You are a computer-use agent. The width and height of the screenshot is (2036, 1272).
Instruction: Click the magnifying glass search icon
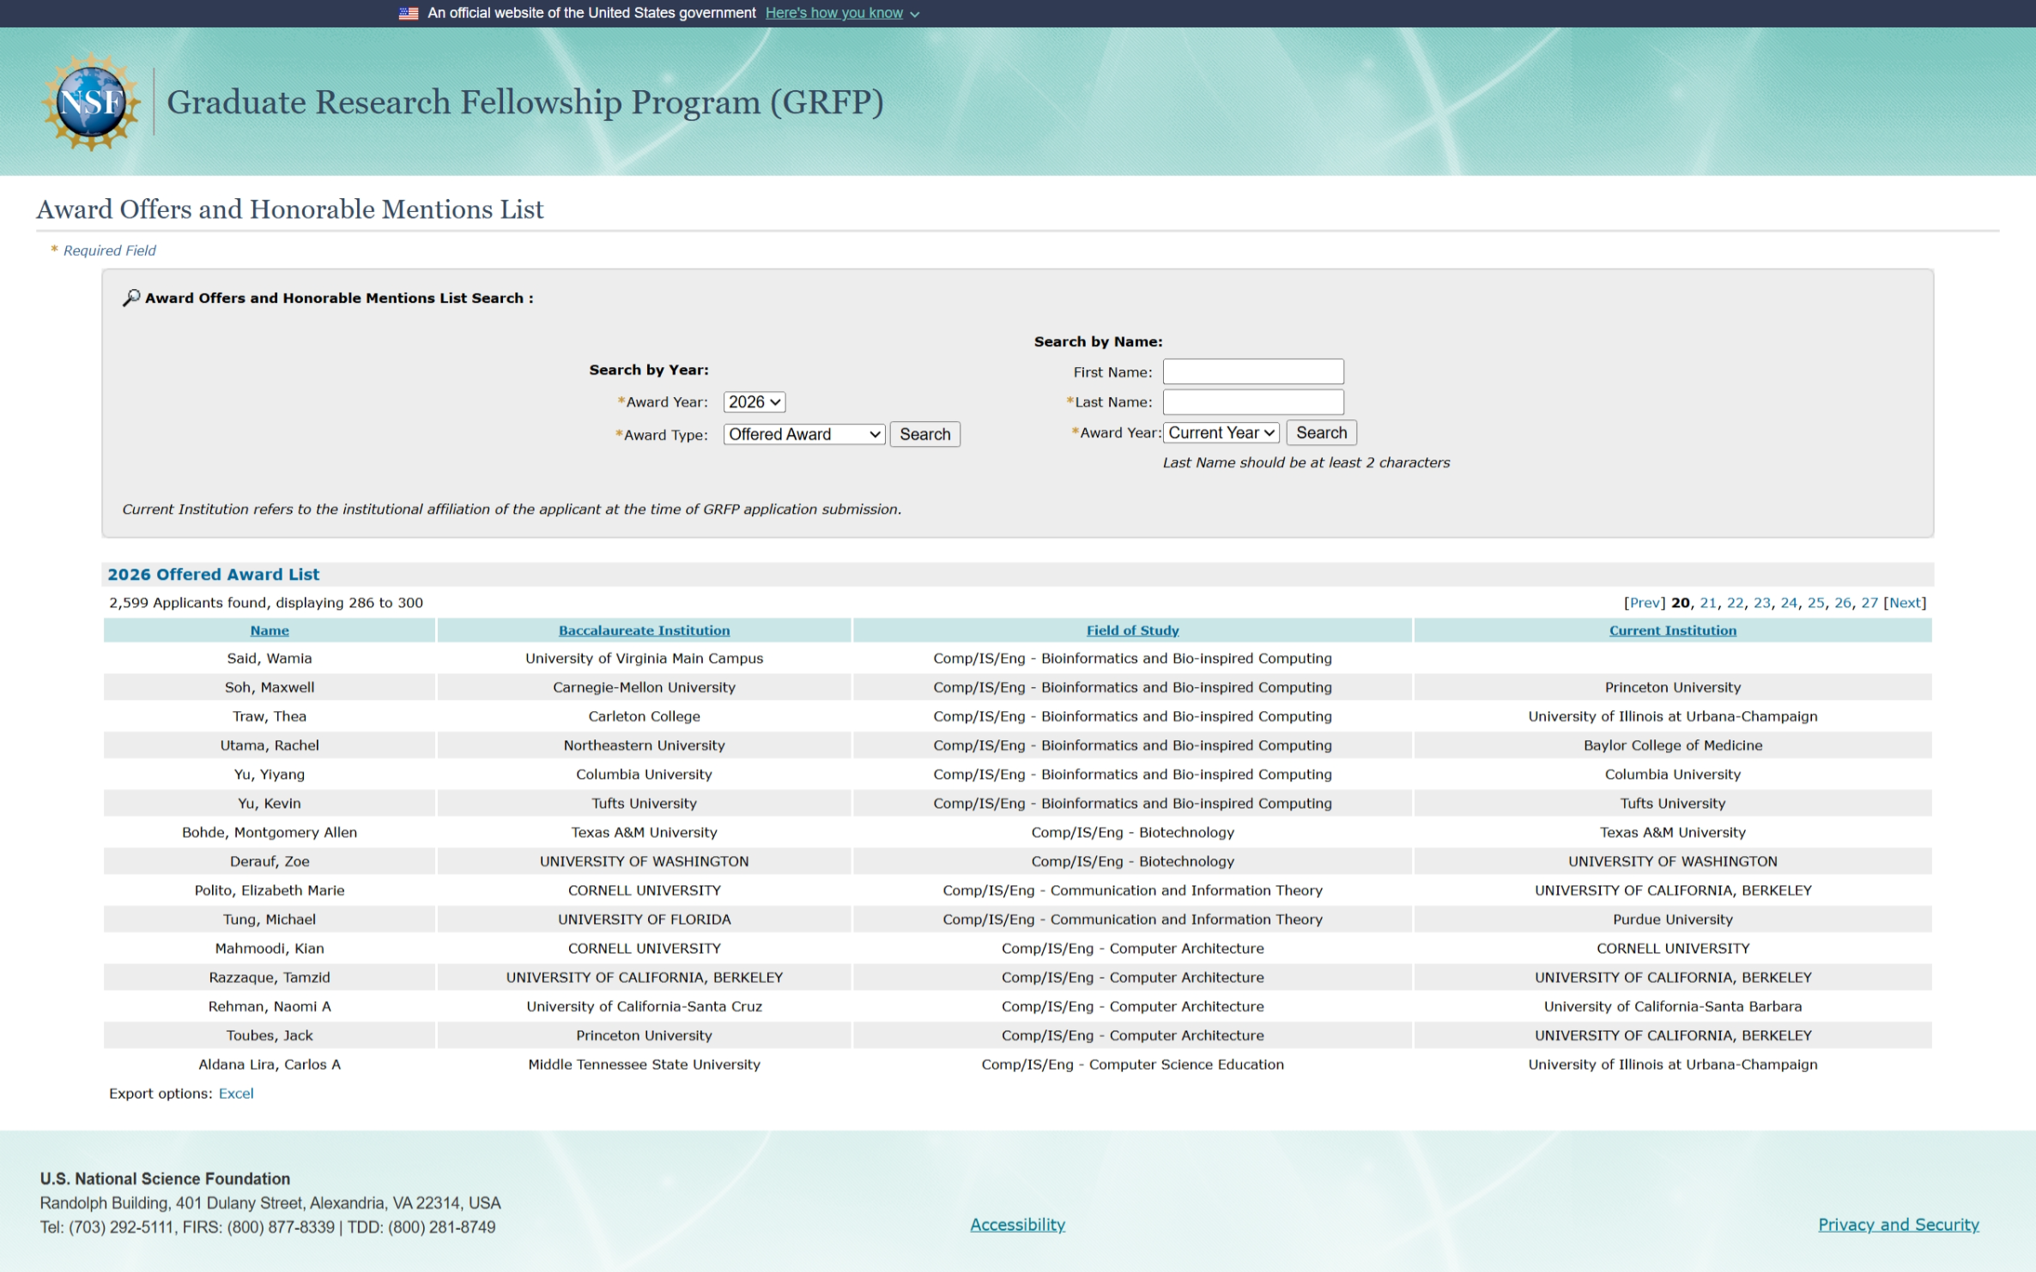click(x=130, y=298)
